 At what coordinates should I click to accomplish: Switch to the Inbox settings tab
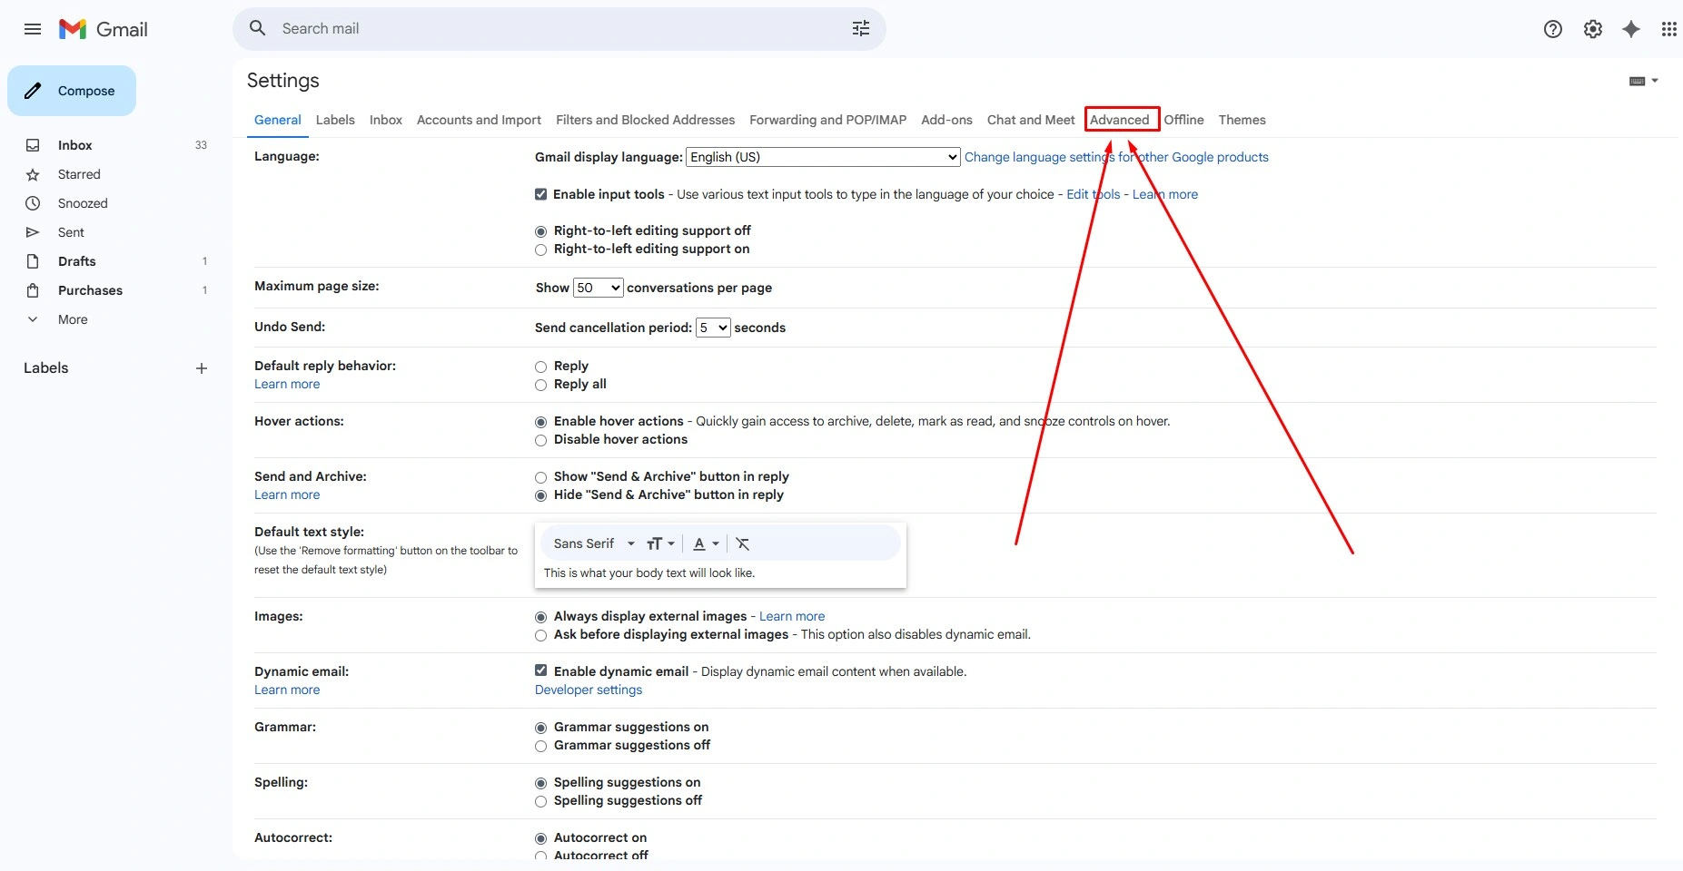pyautogui.click(x=386, y=120)
